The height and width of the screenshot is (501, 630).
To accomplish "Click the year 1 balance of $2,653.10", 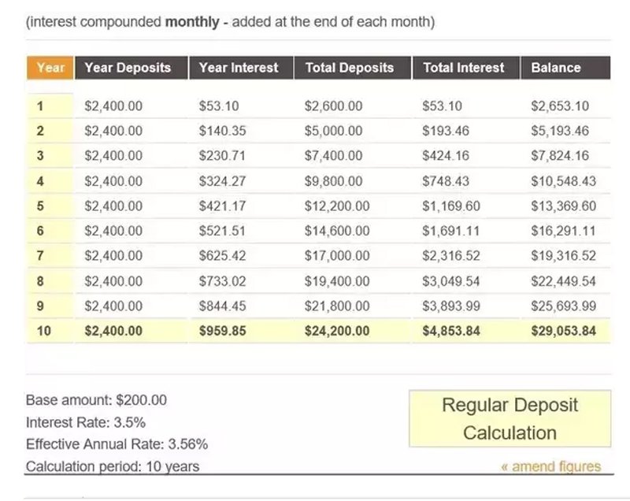I will click(560, 106).
